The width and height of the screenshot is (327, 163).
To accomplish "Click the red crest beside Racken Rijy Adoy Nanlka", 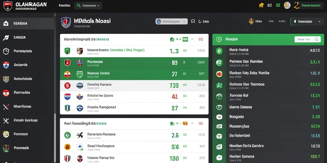I will click(x=219, y=74).
